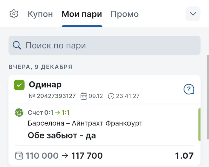Switch to the Купон tab

40,14
